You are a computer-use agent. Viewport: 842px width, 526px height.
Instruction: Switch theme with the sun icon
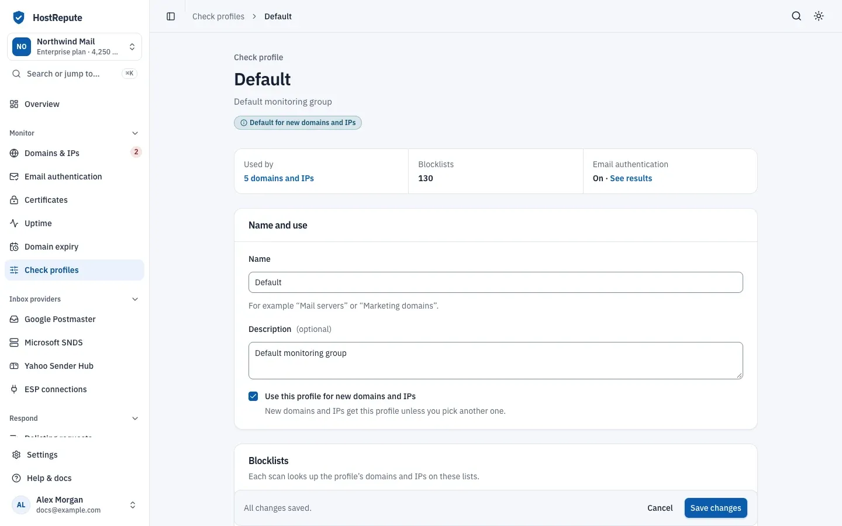coord(819,16)
